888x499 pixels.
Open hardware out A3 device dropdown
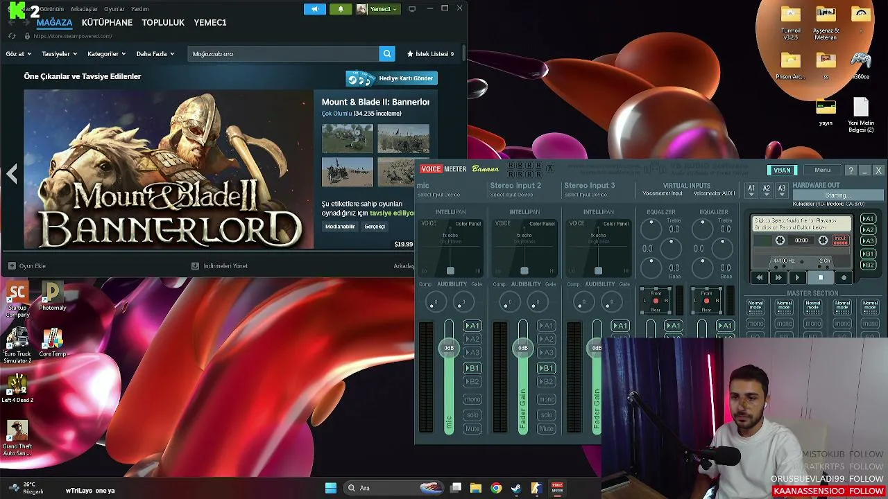coord(782,190)
